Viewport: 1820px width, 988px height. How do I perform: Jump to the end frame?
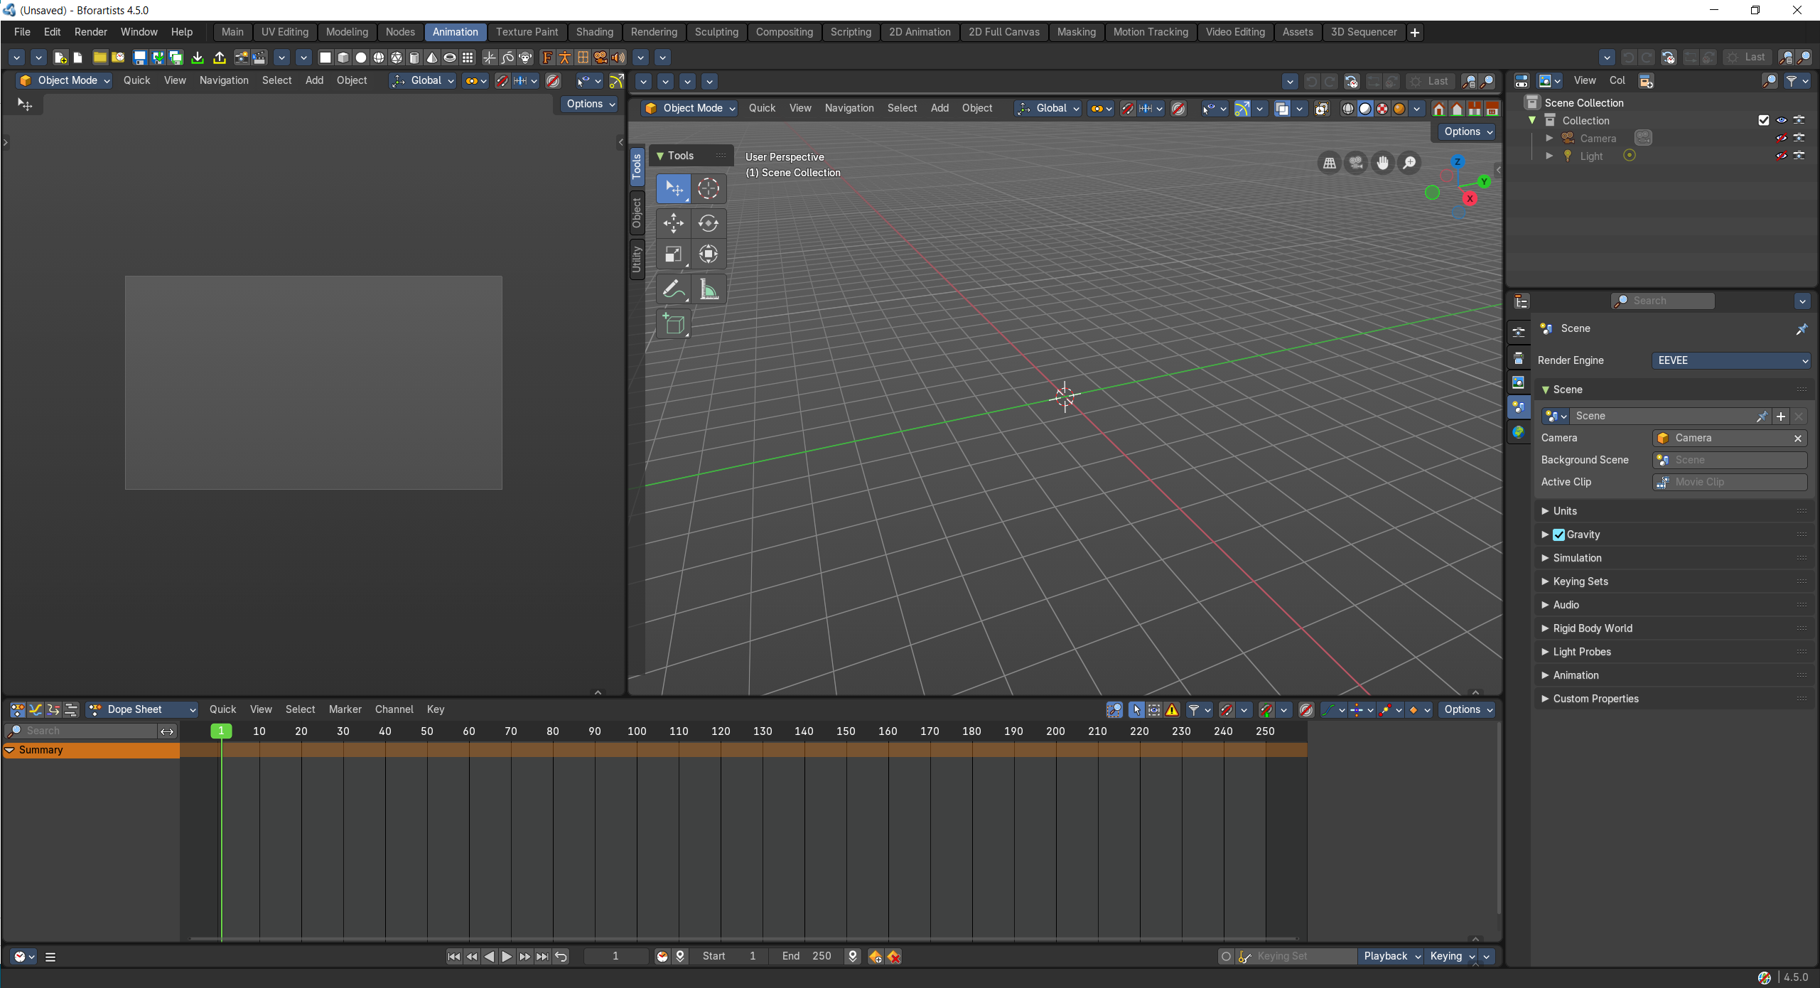click(x=542, y=957)
